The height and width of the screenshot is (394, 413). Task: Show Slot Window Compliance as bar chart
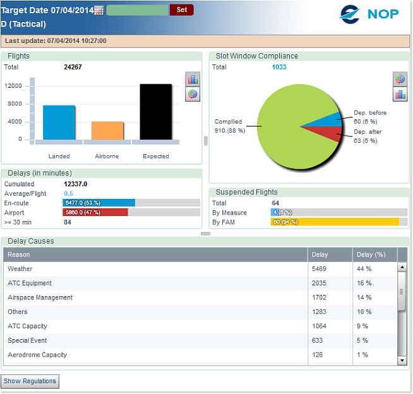coord(400,94)
